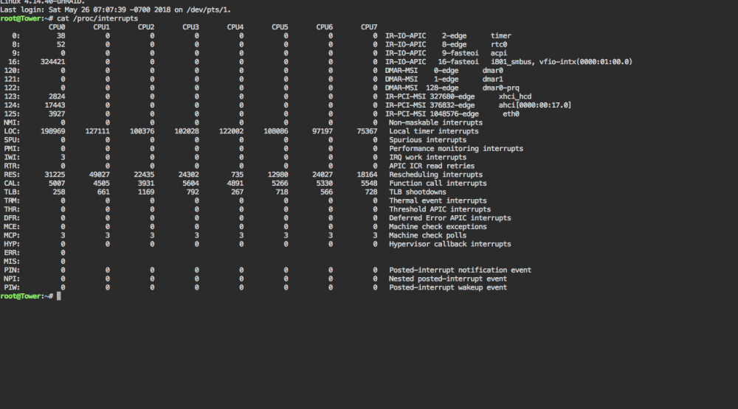The height and width of the screenshot is (409, 738).
Task: Click 'Machine check polls' description
Action: (x=427, y=236)
